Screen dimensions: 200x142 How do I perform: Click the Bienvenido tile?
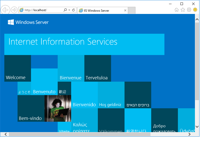click(84, 95)
